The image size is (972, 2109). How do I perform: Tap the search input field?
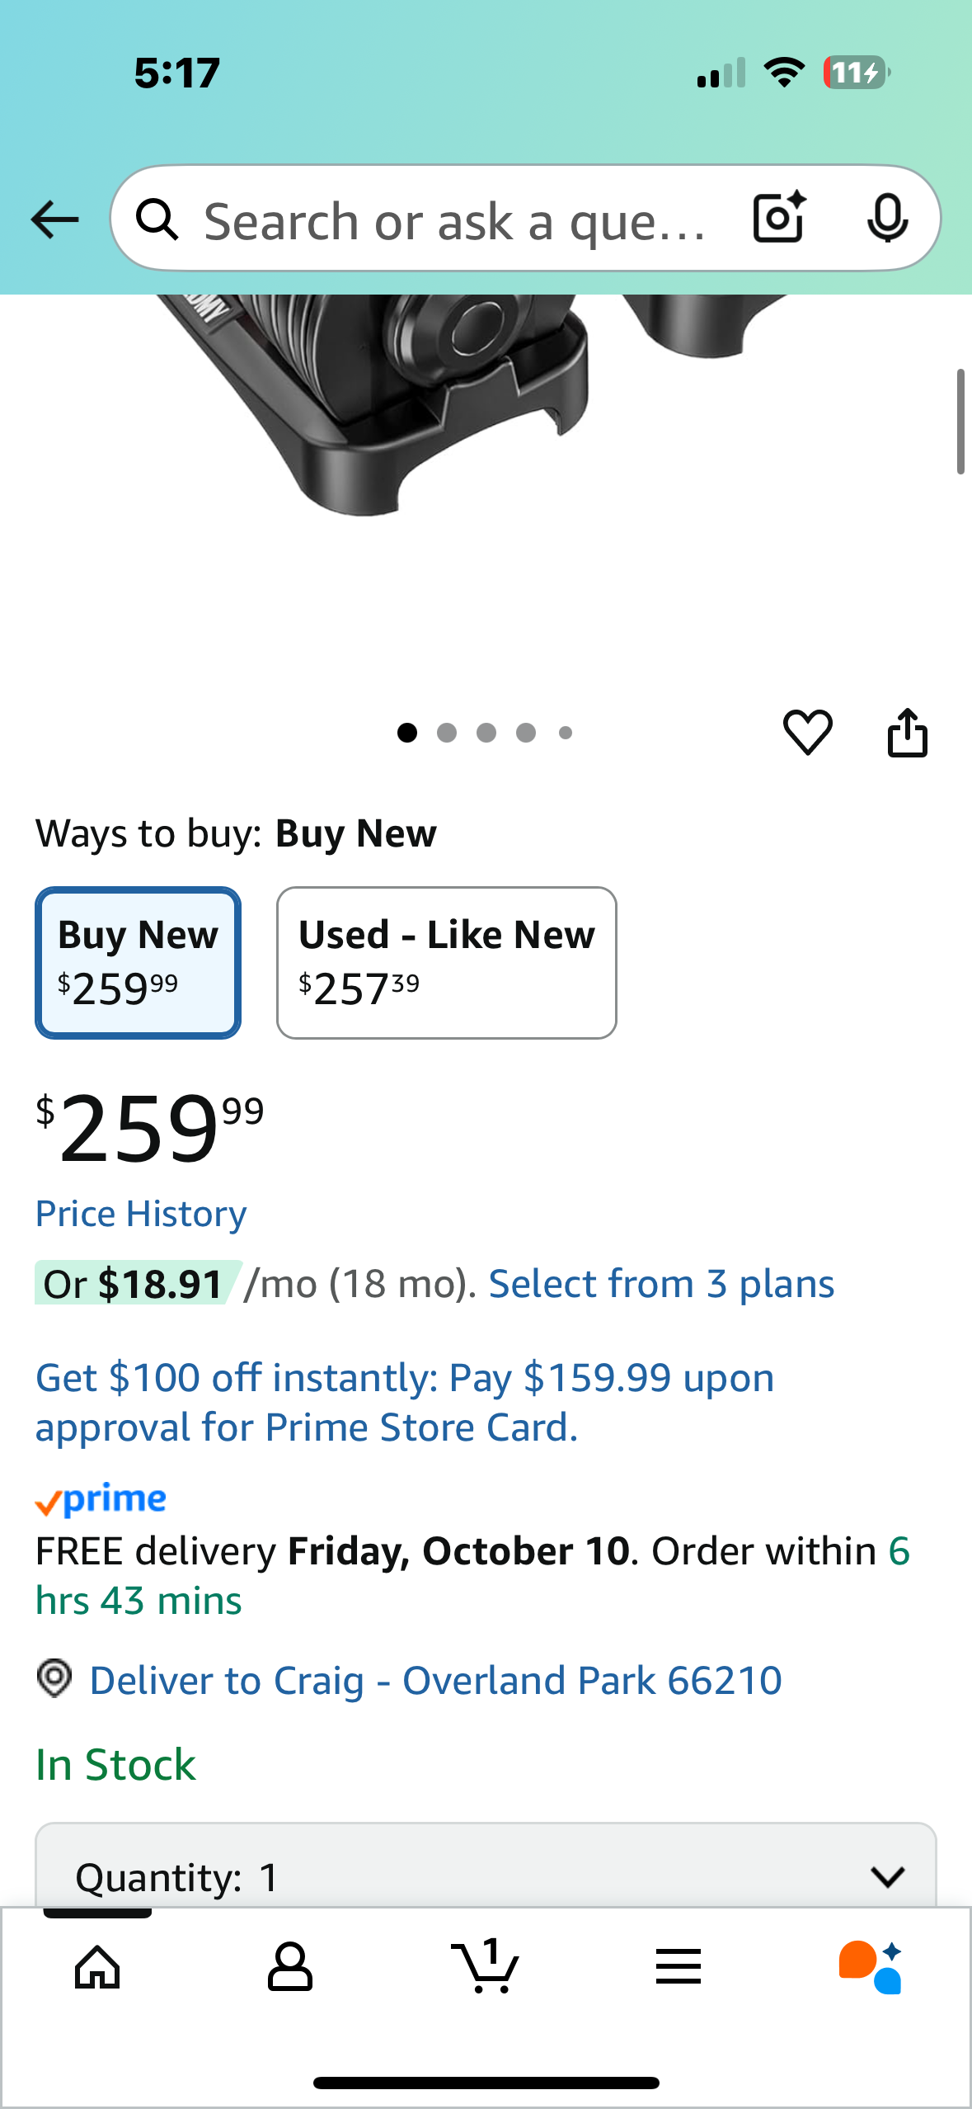[453, 219]
